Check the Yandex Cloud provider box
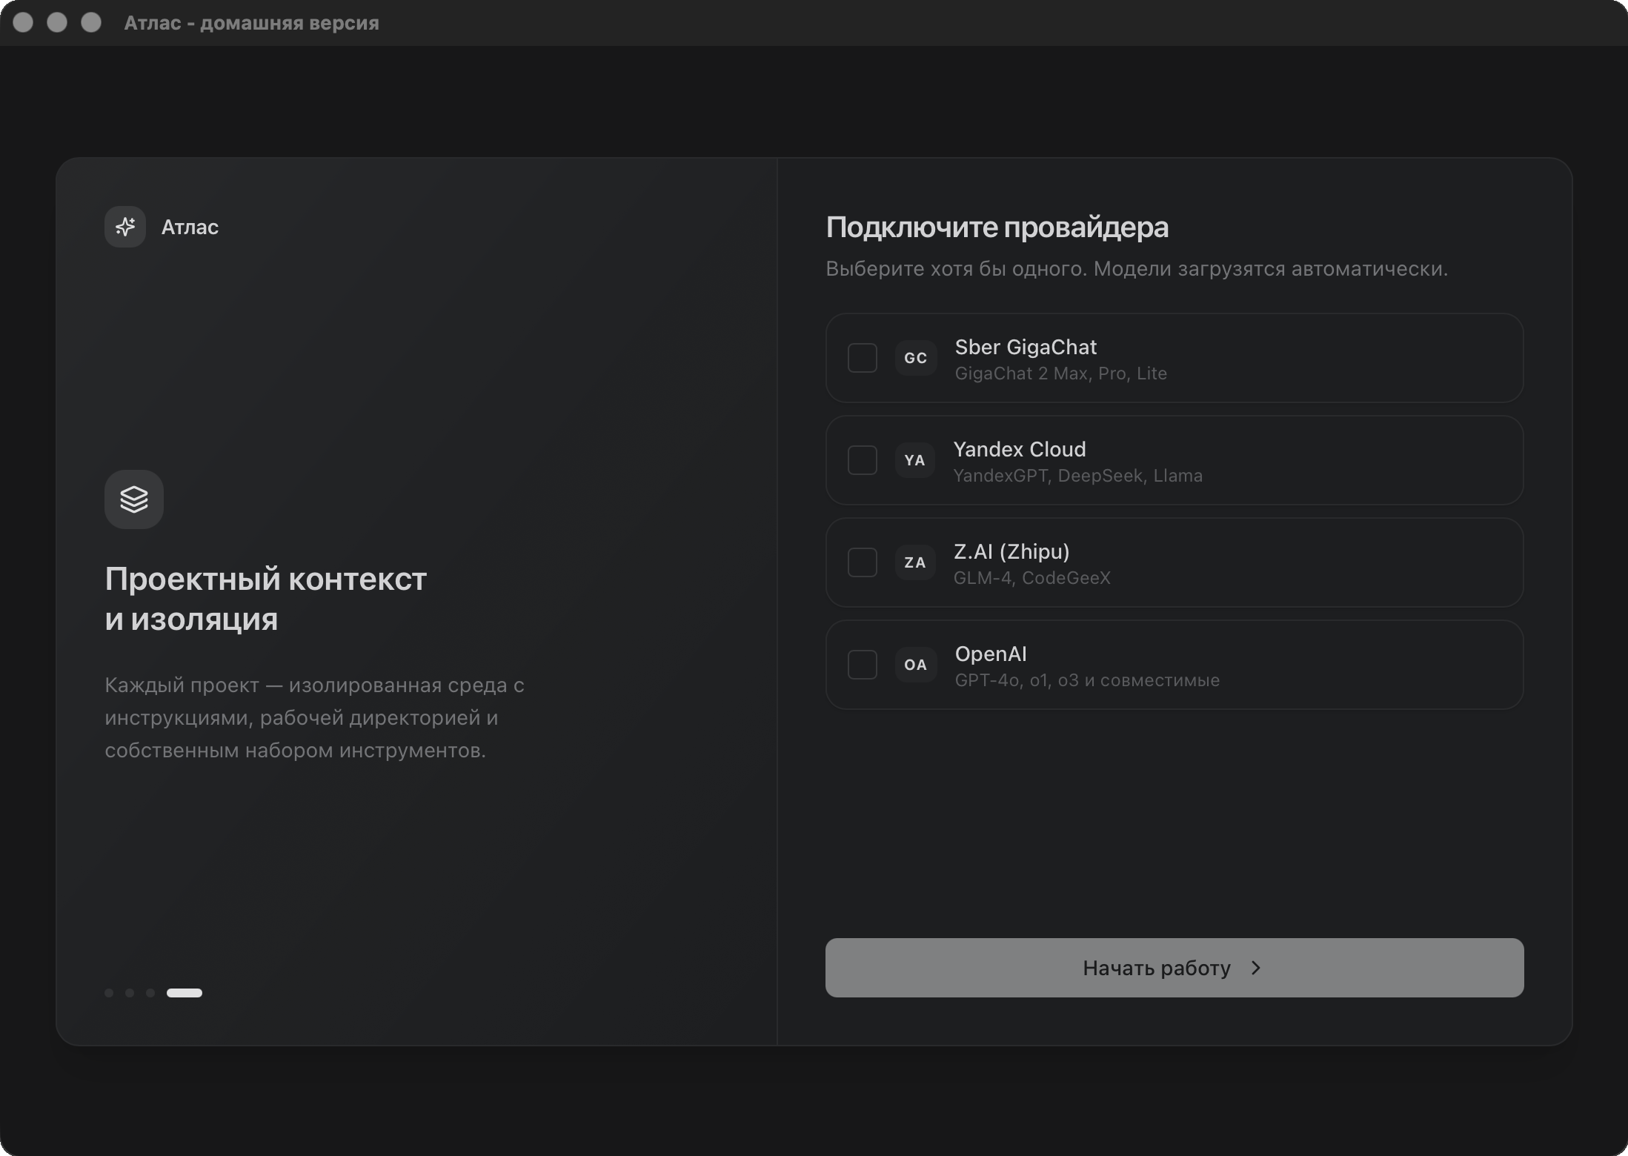The width and height of the screenshot is (1628, 1156). pos(863,460)
